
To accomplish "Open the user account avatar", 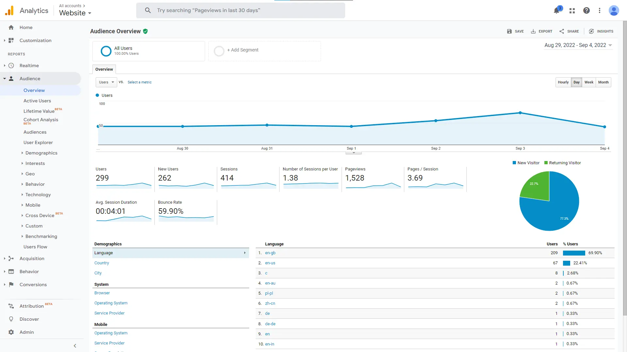I will pos(614,10).
